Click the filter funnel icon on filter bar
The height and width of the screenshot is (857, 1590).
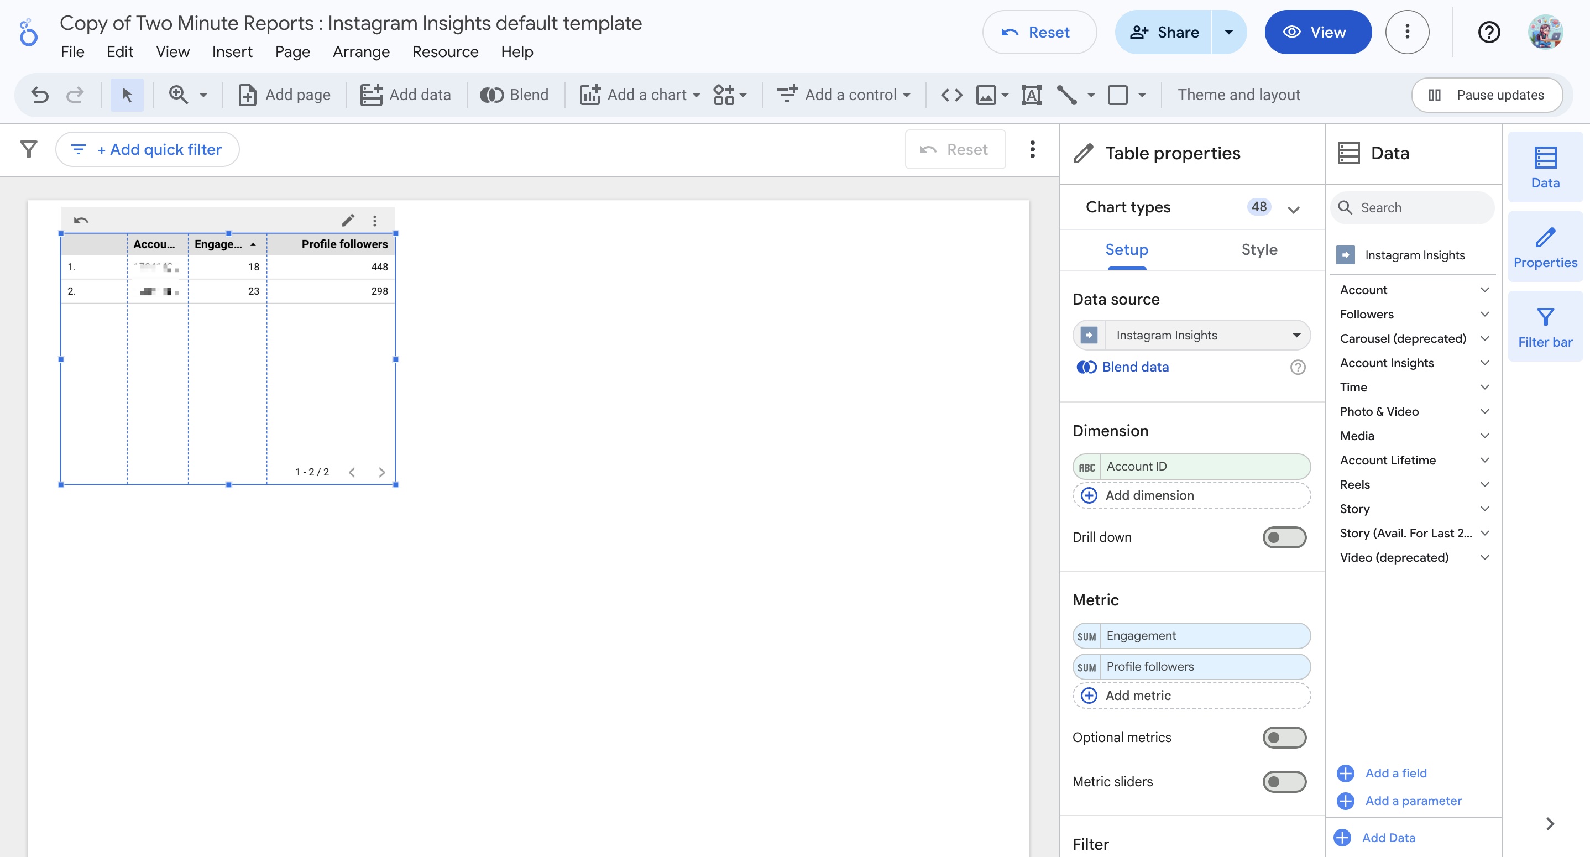coord(28,149)
